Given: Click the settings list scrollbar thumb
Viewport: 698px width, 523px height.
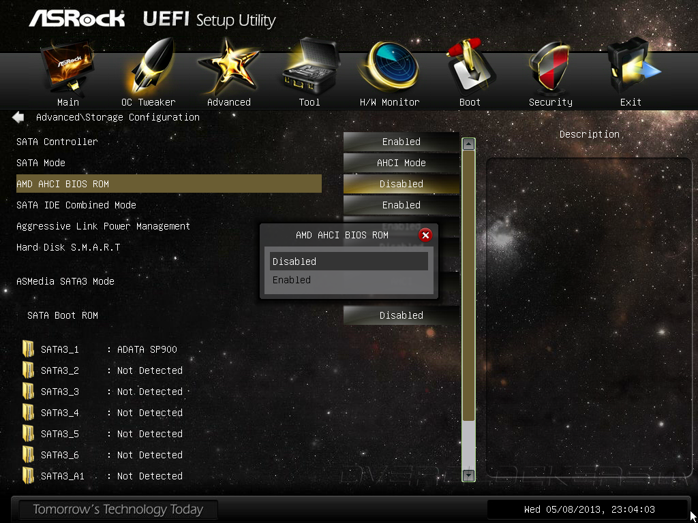Looking at the screenshot, I should coord(469,285).
